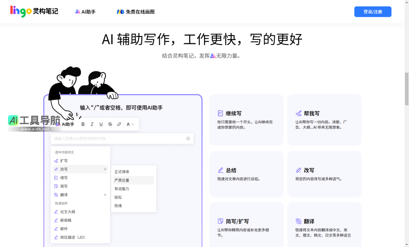Select the 扩写 (expand writing) pen icon
The width and height of the screenshot is (409, 247).
(x=56, y=161)
